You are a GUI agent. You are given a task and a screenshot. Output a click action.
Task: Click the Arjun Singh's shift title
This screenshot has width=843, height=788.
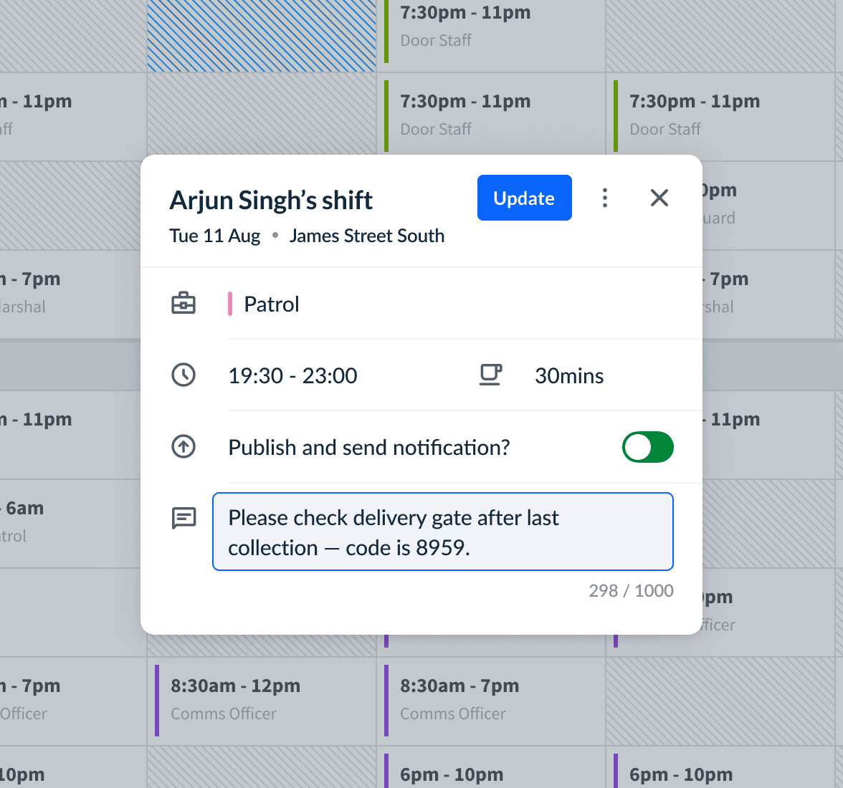pos(271,201)
